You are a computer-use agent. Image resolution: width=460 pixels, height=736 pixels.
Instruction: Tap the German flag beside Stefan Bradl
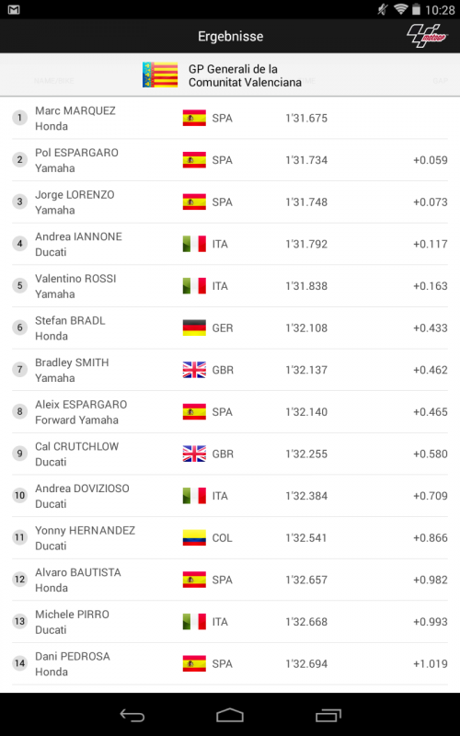pos(194,328)
